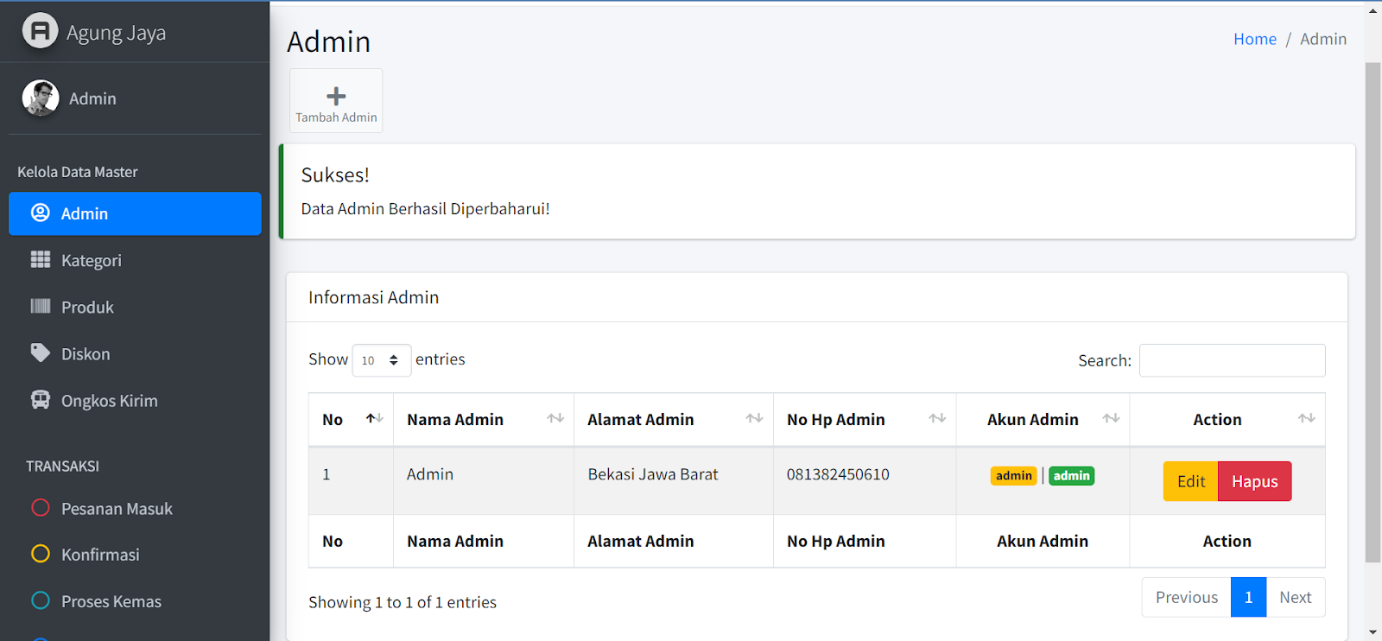
Task: Open Produk via its barcode icon
Action: click(41, 307)
